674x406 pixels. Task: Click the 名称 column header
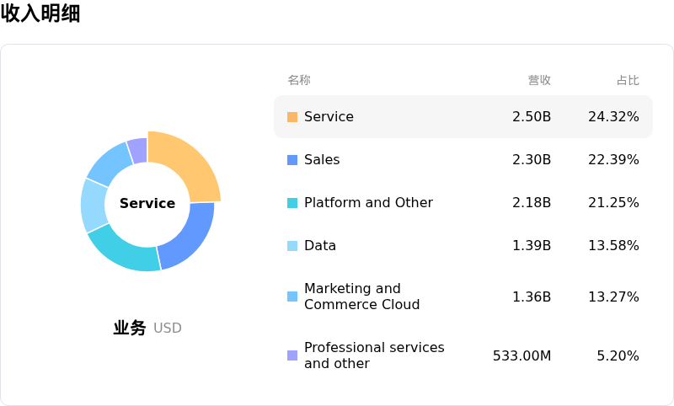(x=299, y=80)
